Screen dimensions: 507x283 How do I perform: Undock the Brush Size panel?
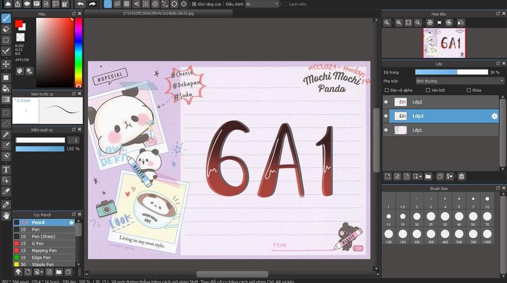498,188
